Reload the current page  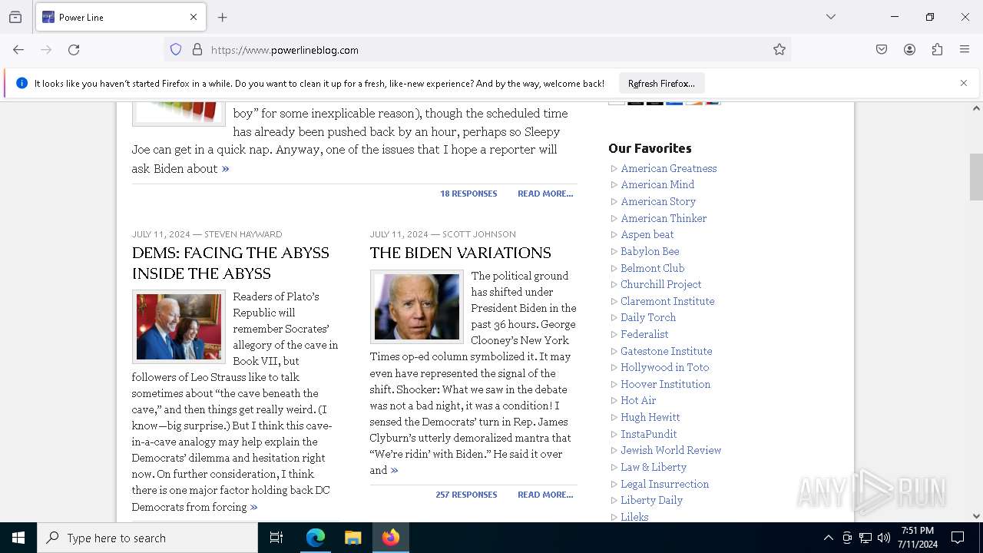pyautogui.click(x=74, y=50)
